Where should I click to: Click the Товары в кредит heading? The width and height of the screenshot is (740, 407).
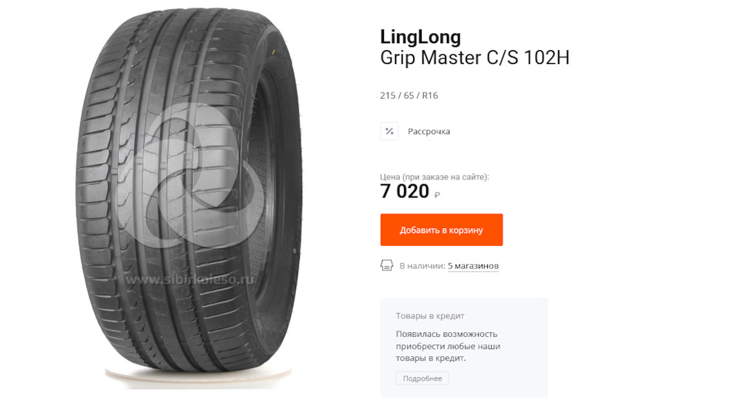click(430, 316)
